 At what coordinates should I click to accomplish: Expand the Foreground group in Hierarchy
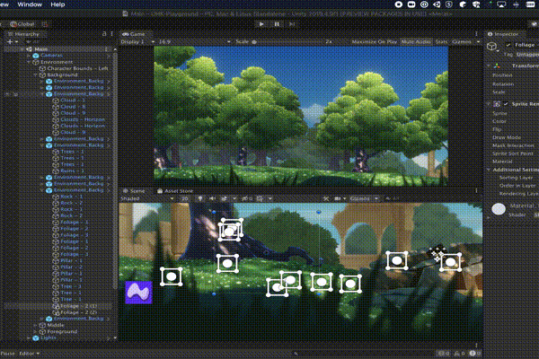35,331
